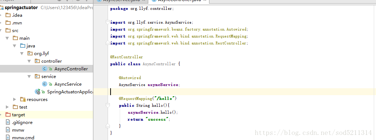Click the 'return "success";' statement
376x140 pixels.
tap(149, 119)
